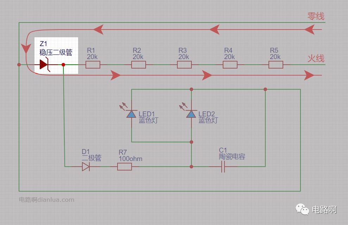
Task: Click the 零线 label
Action: pos(316,16)
